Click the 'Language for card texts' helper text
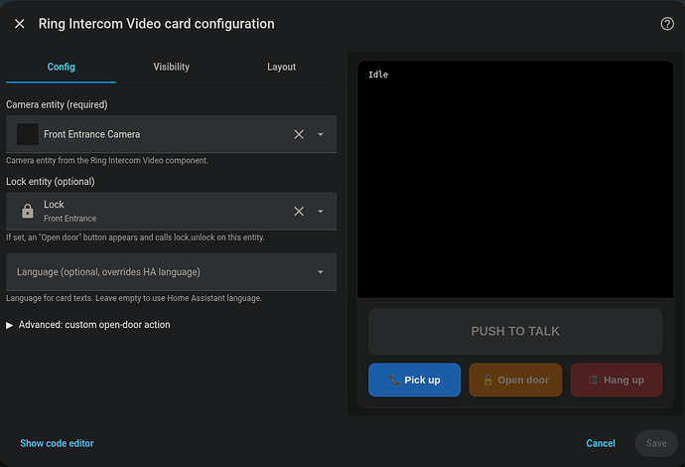The image size is (685, 467). (x=134, y=298)
